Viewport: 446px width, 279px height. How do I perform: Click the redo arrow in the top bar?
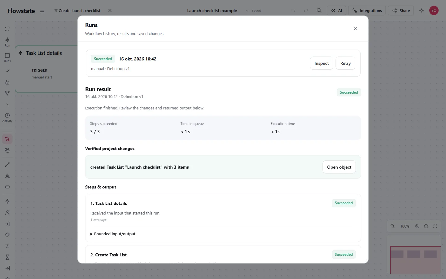(x=306, y=11)
